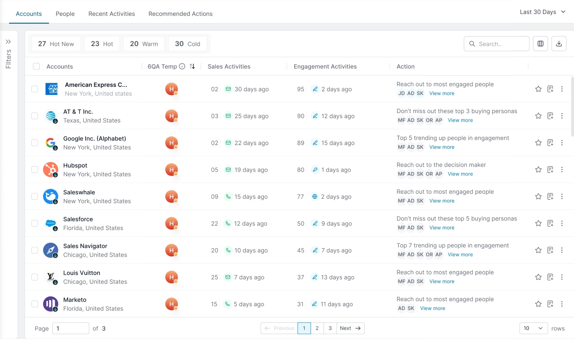Image resolution: width=574 pixels, height=339 pixels.
Task: Check the AT & T Inc. checkbox
Action: point(35,116)
